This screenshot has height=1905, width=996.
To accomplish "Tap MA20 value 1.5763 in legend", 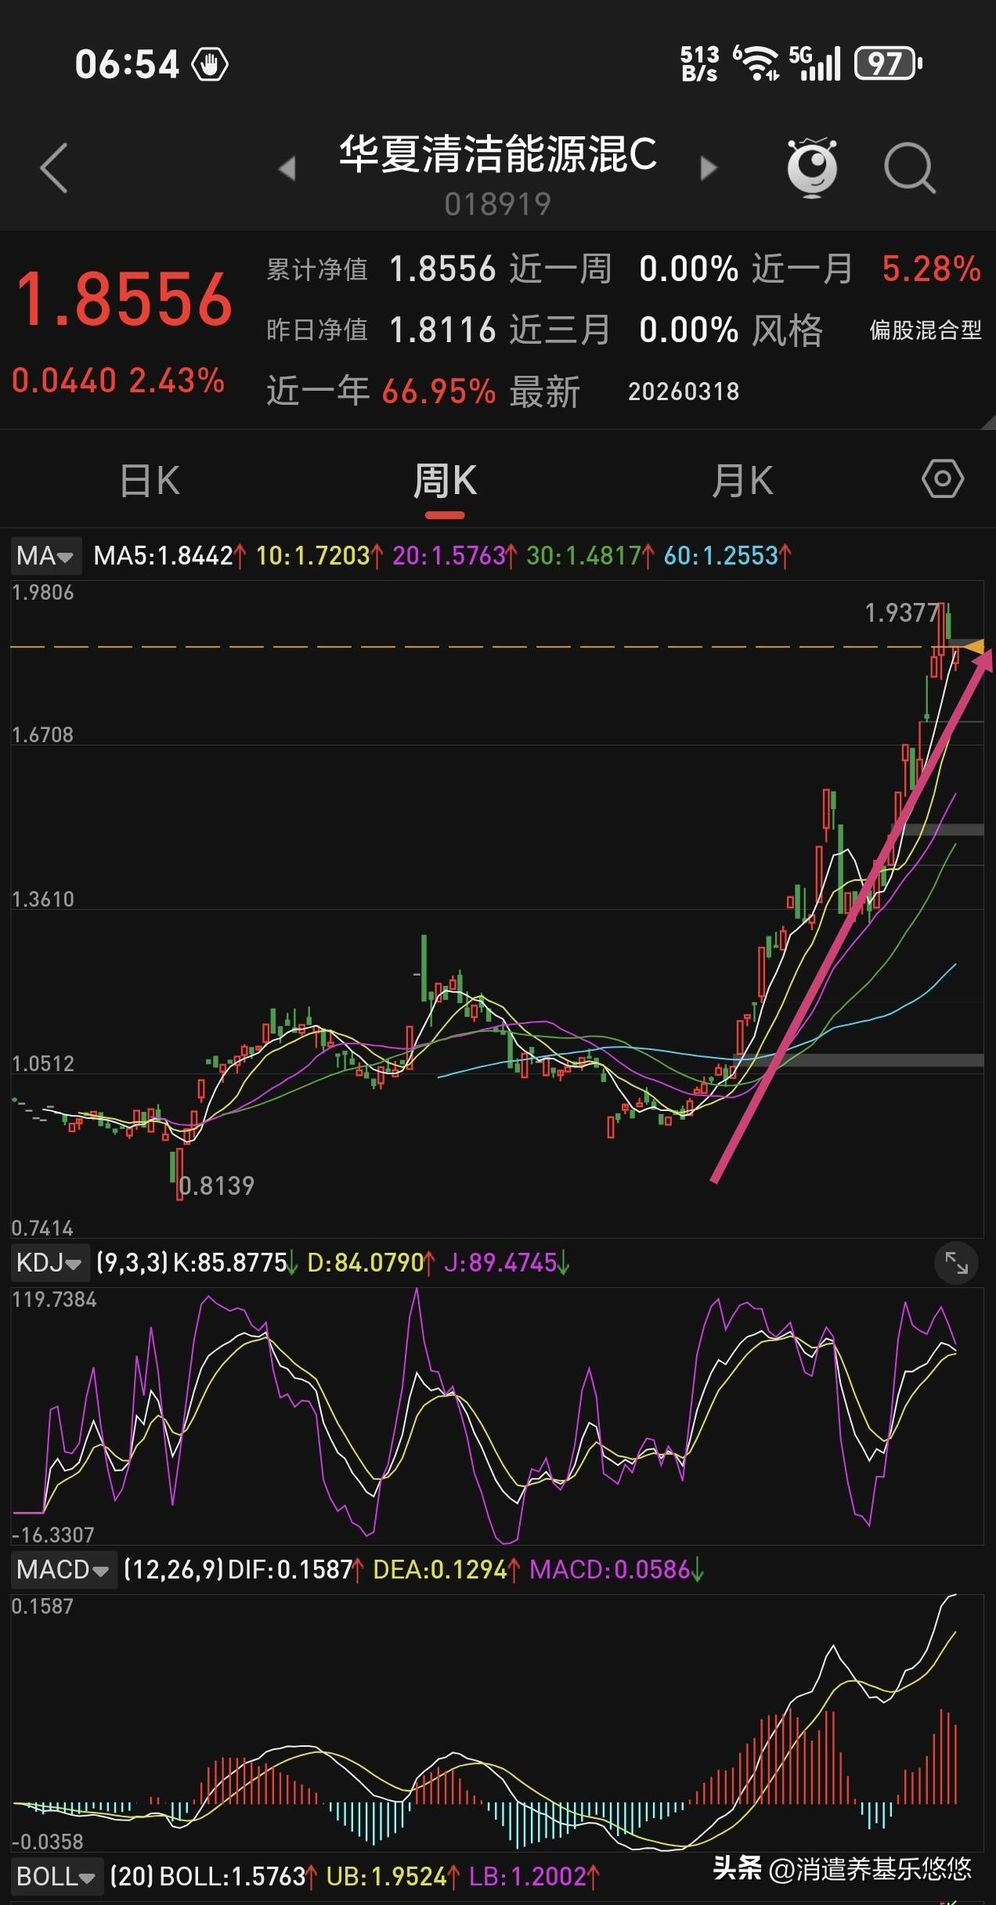I will click(x=455, y=556).
